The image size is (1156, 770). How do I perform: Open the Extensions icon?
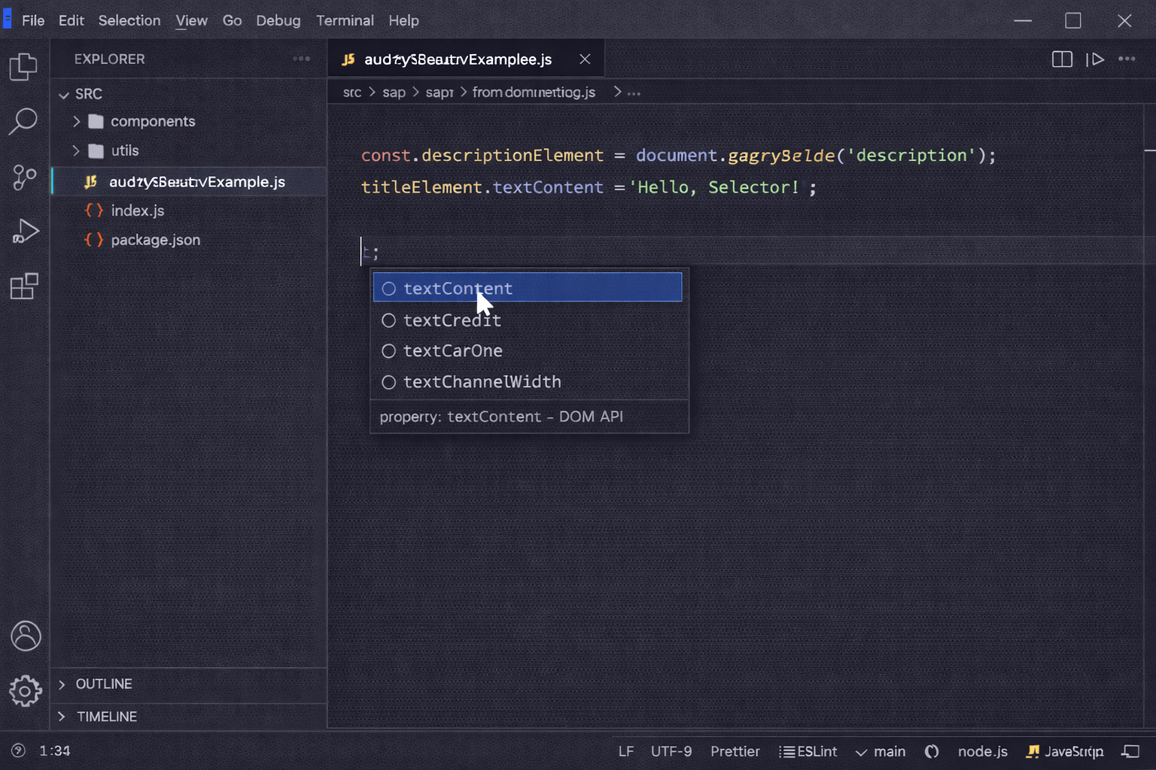[25, 286]
